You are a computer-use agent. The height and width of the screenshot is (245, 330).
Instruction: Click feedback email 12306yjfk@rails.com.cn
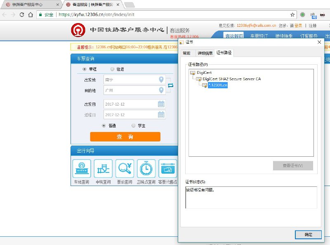point(256,26)
